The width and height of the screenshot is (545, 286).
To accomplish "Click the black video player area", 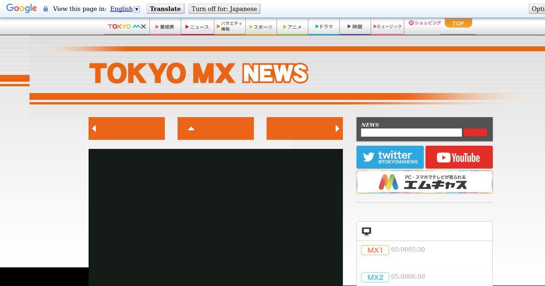I will [x=216, y=217].
